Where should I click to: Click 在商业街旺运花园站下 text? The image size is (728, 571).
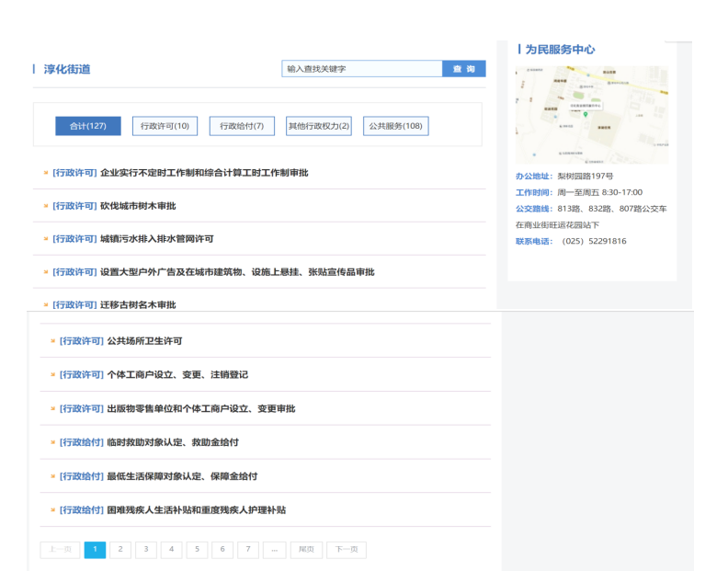click(x=557, y=225)
